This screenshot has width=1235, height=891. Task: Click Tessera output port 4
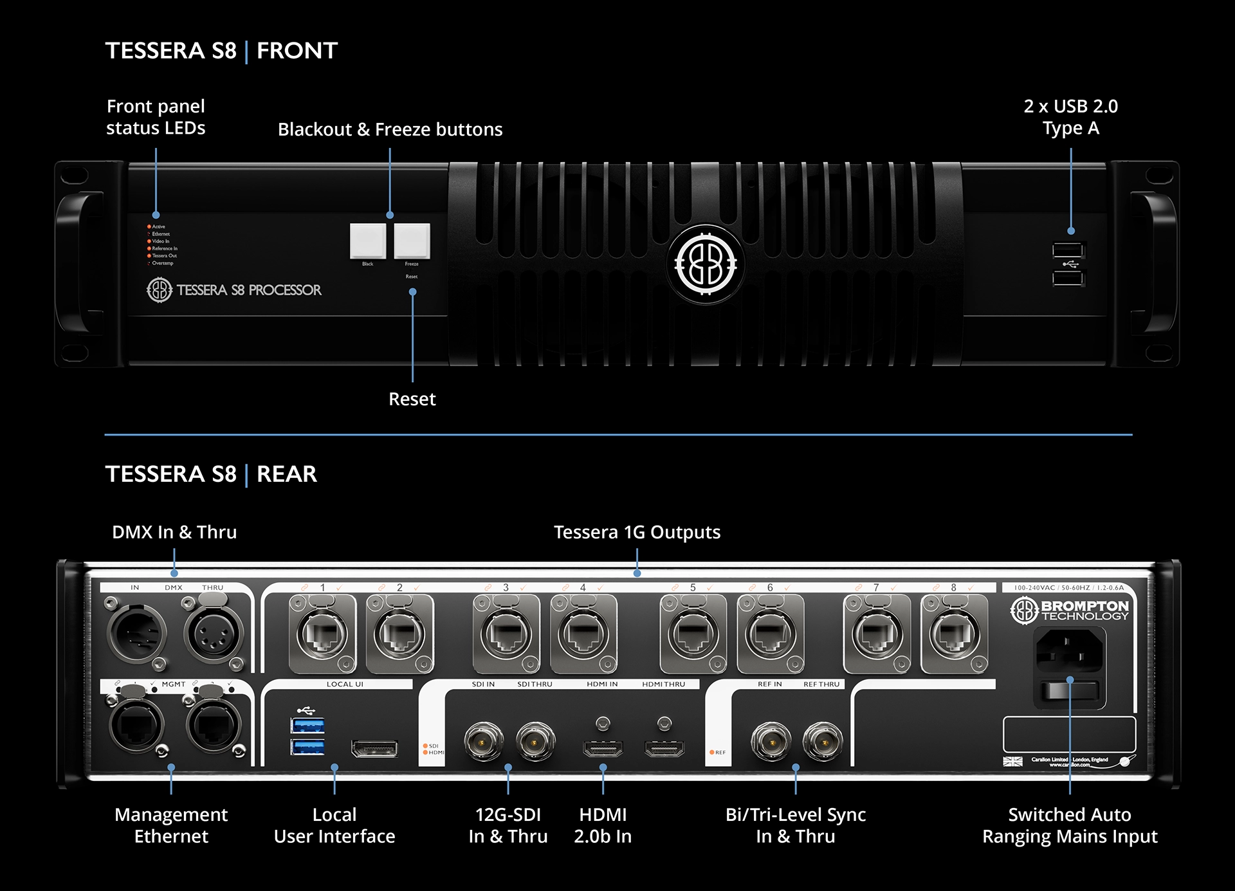point(583,634)
